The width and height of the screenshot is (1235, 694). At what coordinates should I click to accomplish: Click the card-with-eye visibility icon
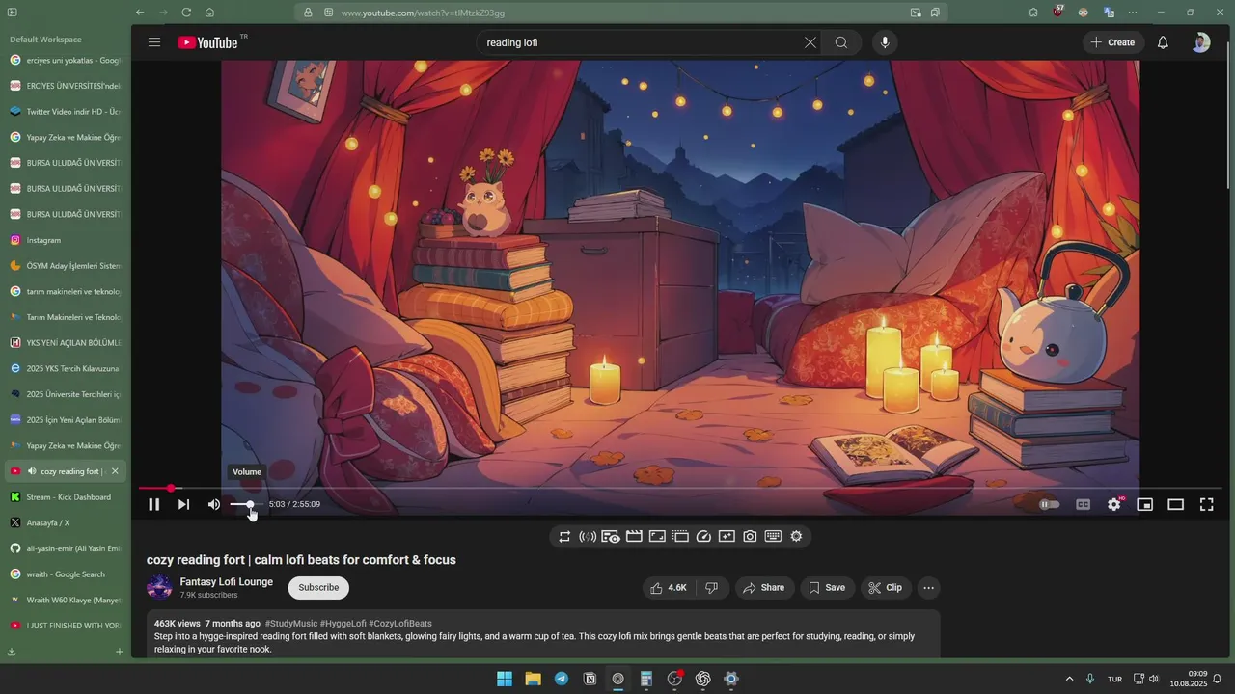click(x=611, y=537)
